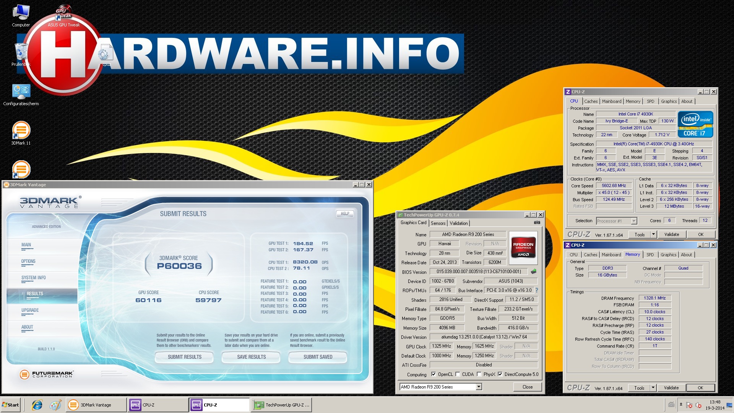Open the Processor #1 selection dropdown
This screenshot has width=734, height=413.
coord(634,221)
